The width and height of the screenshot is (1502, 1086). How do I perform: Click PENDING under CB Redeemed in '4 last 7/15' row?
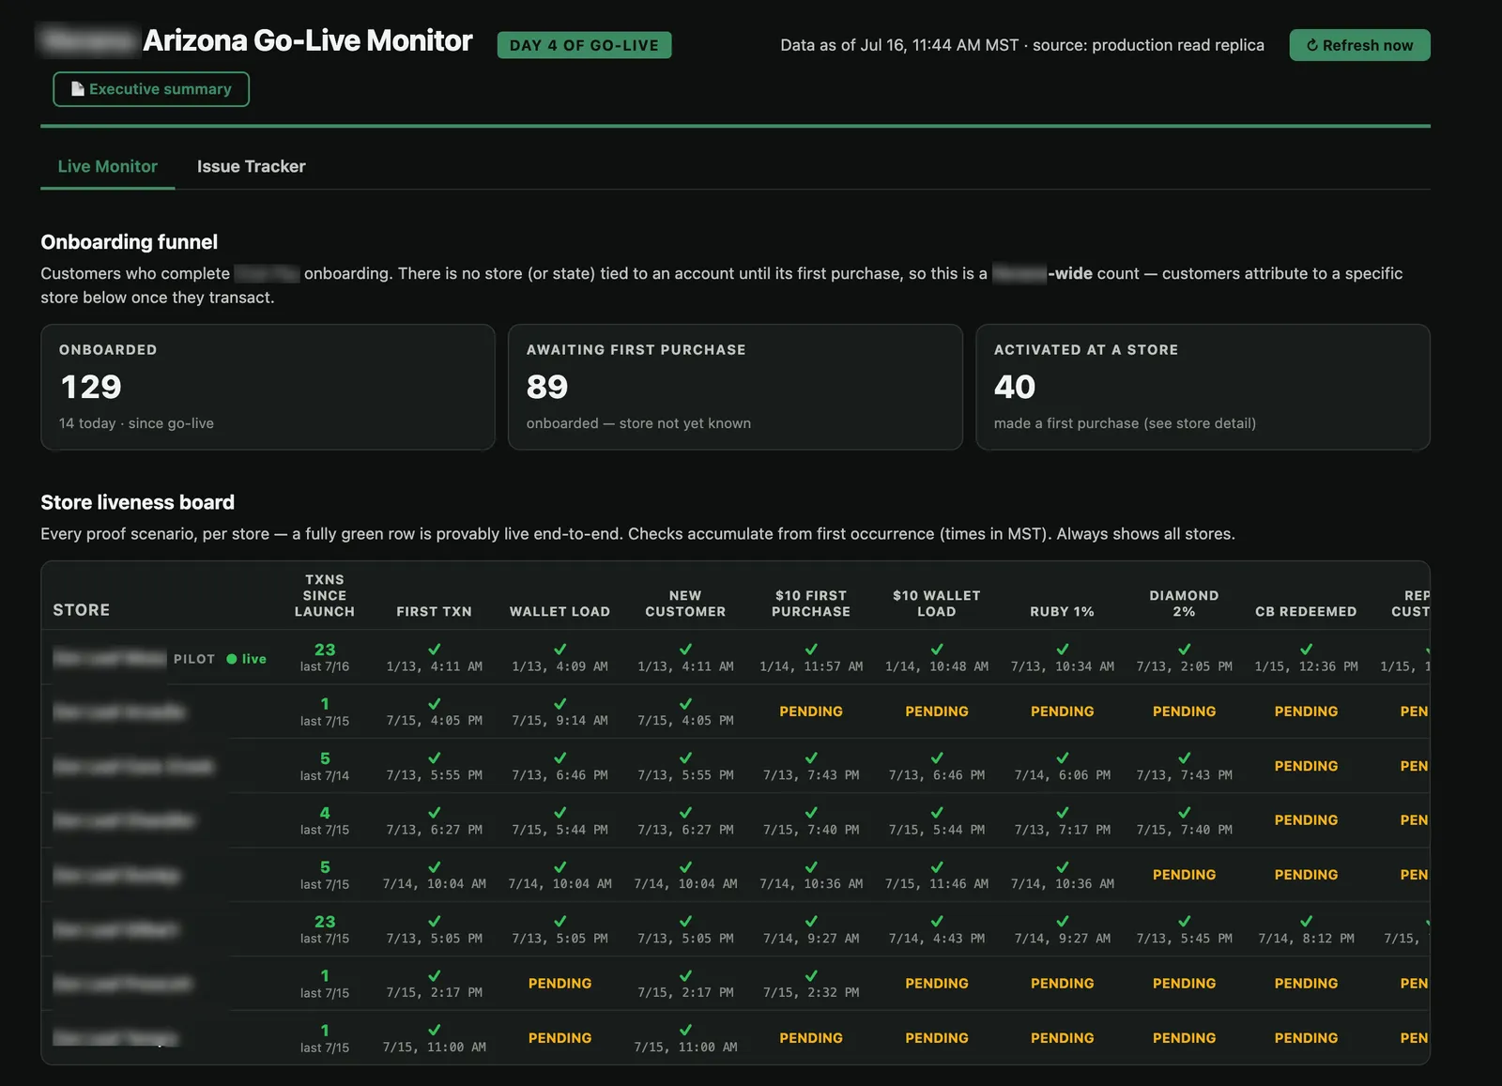1306,820
